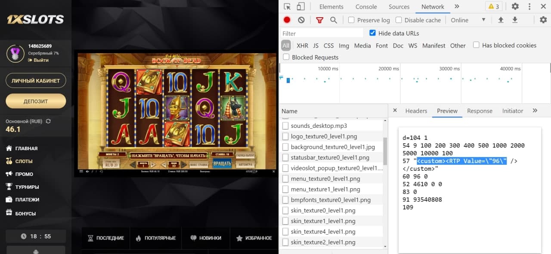Enable the Disable cache checkbox
This screenshot has height=254, width=551.
point(399,20)
